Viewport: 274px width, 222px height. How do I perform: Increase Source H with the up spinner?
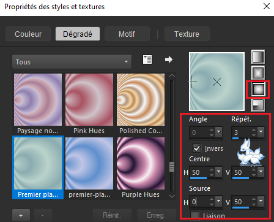tap(212, 199)
